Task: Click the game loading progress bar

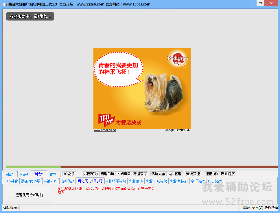Action: tap(142, 167)
